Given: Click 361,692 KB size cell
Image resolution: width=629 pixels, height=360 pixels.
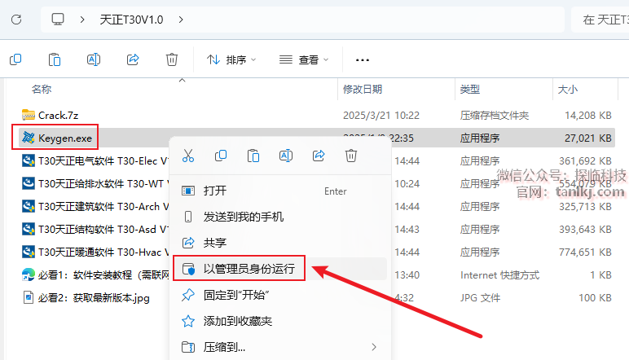Looking at the screenshot, I should 585,161.
